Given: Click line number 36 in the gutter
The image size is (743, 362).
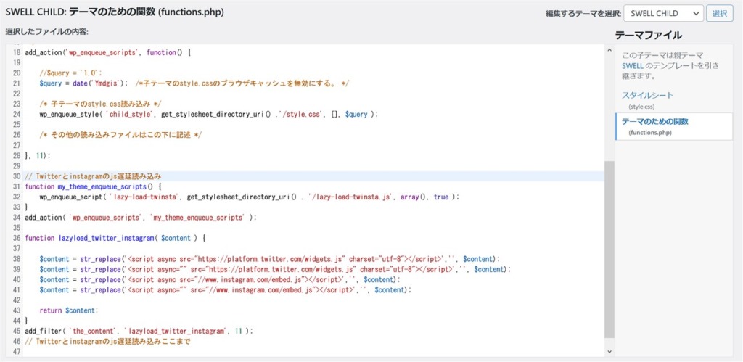Looking at the screenshot, I should click(x=17, y=238).
